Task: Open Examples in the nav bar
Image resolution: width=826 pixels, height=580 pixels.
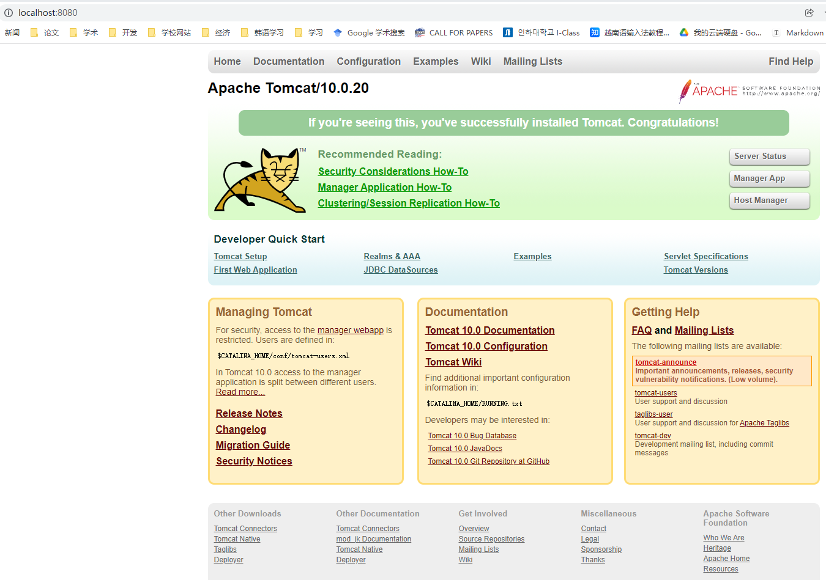Action: (436, 61)
